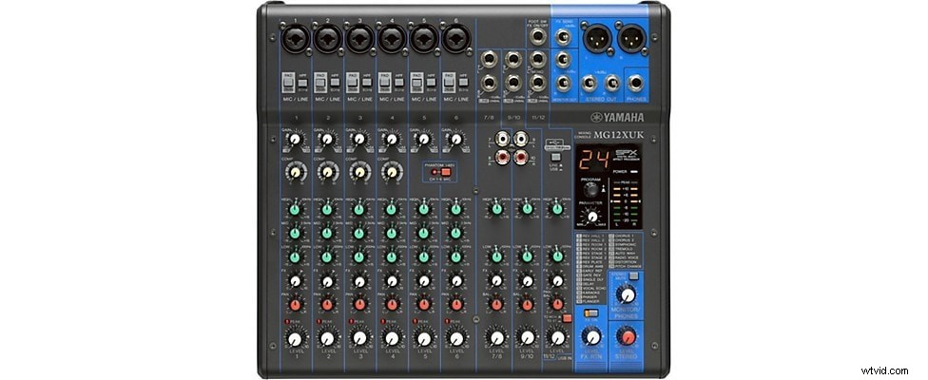Image resolution: width=928 pixels, height=380 pixels.
Task: Click the Yamaha logo
Action: 617,117
